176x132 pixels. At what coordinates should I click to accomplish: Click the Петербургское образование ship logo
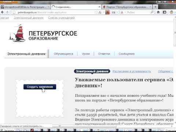coord(17,33)
